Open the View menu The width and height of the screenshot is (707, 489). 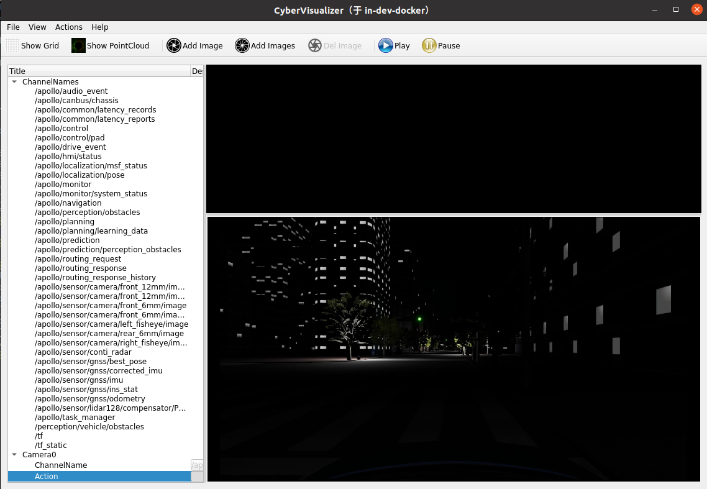coord(37,27)
